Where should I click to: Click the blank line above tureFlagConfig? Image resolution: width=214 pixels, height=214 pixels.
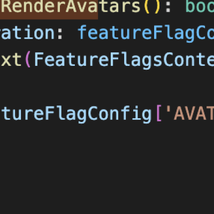tap(107, 87)
